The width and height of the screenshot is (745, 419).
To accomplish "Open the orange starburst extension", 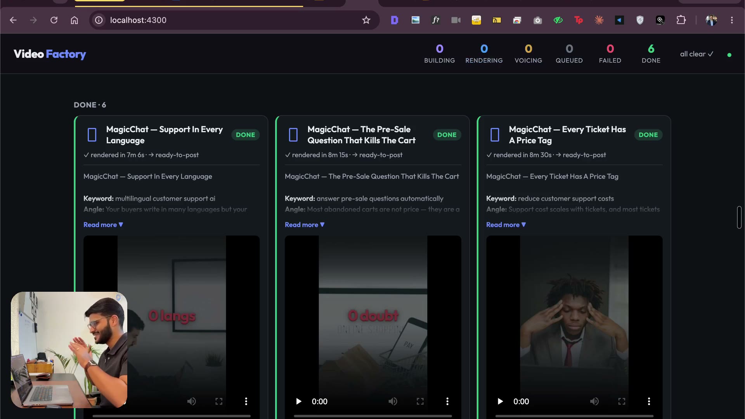I will (599, 20).
